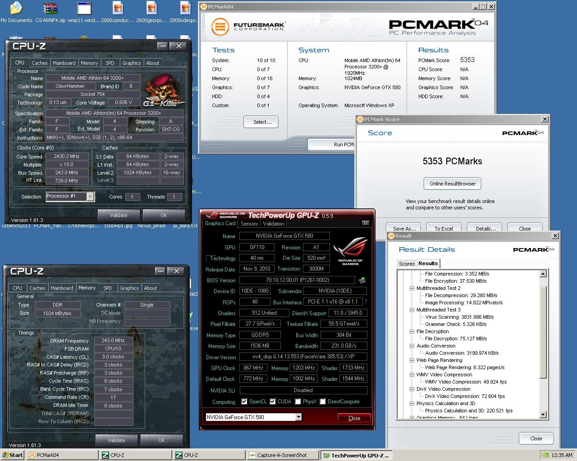Switch to Caches tab in upper CPU-Z window
The height and width of the screenshot is (461, 577).
pyautogui.click(x=39, y=63)
